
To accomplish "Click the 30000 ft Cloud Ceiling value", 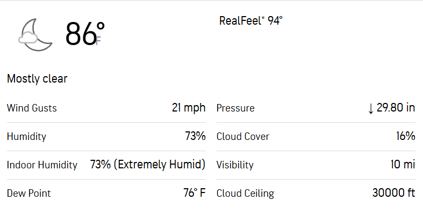I will [393, 193].
